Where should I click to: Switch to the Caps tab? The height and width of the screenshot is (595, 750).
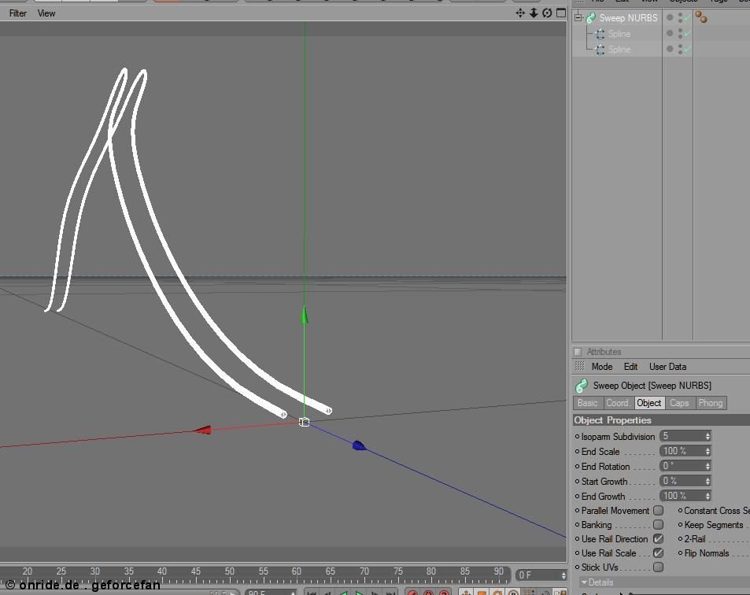pos(679,403)
